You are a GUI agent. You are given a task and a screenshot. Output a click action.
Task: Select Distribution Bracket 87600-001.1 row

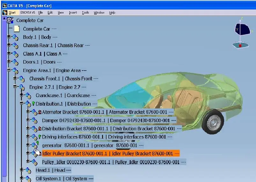[112, 129]
